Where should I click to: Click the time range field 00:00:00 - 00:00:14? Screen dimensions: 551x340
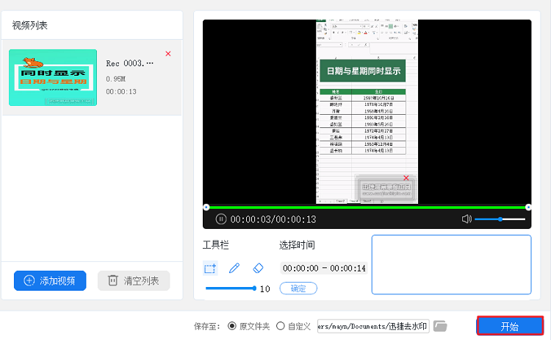tap(323, 269)
